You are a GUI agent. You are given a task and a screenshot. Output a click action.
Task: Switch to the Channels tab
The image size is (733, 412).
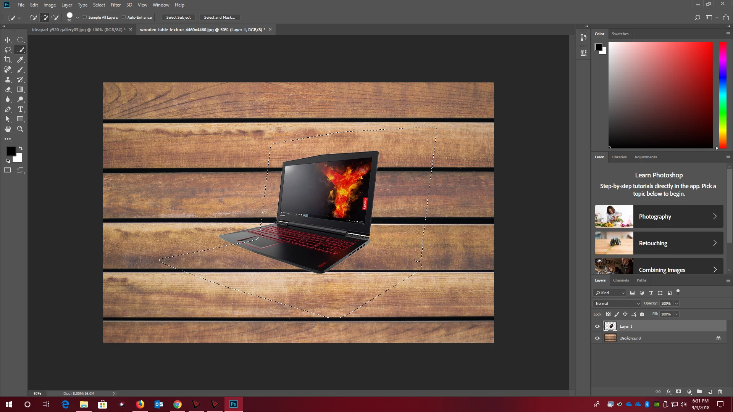[x=621, y=280]
